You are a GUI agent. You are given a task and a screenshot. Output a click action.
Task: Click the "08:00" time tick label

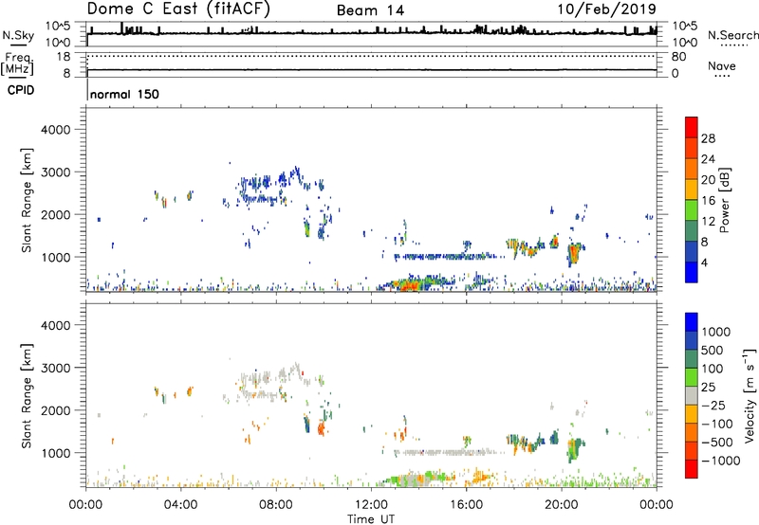[276, 505]
